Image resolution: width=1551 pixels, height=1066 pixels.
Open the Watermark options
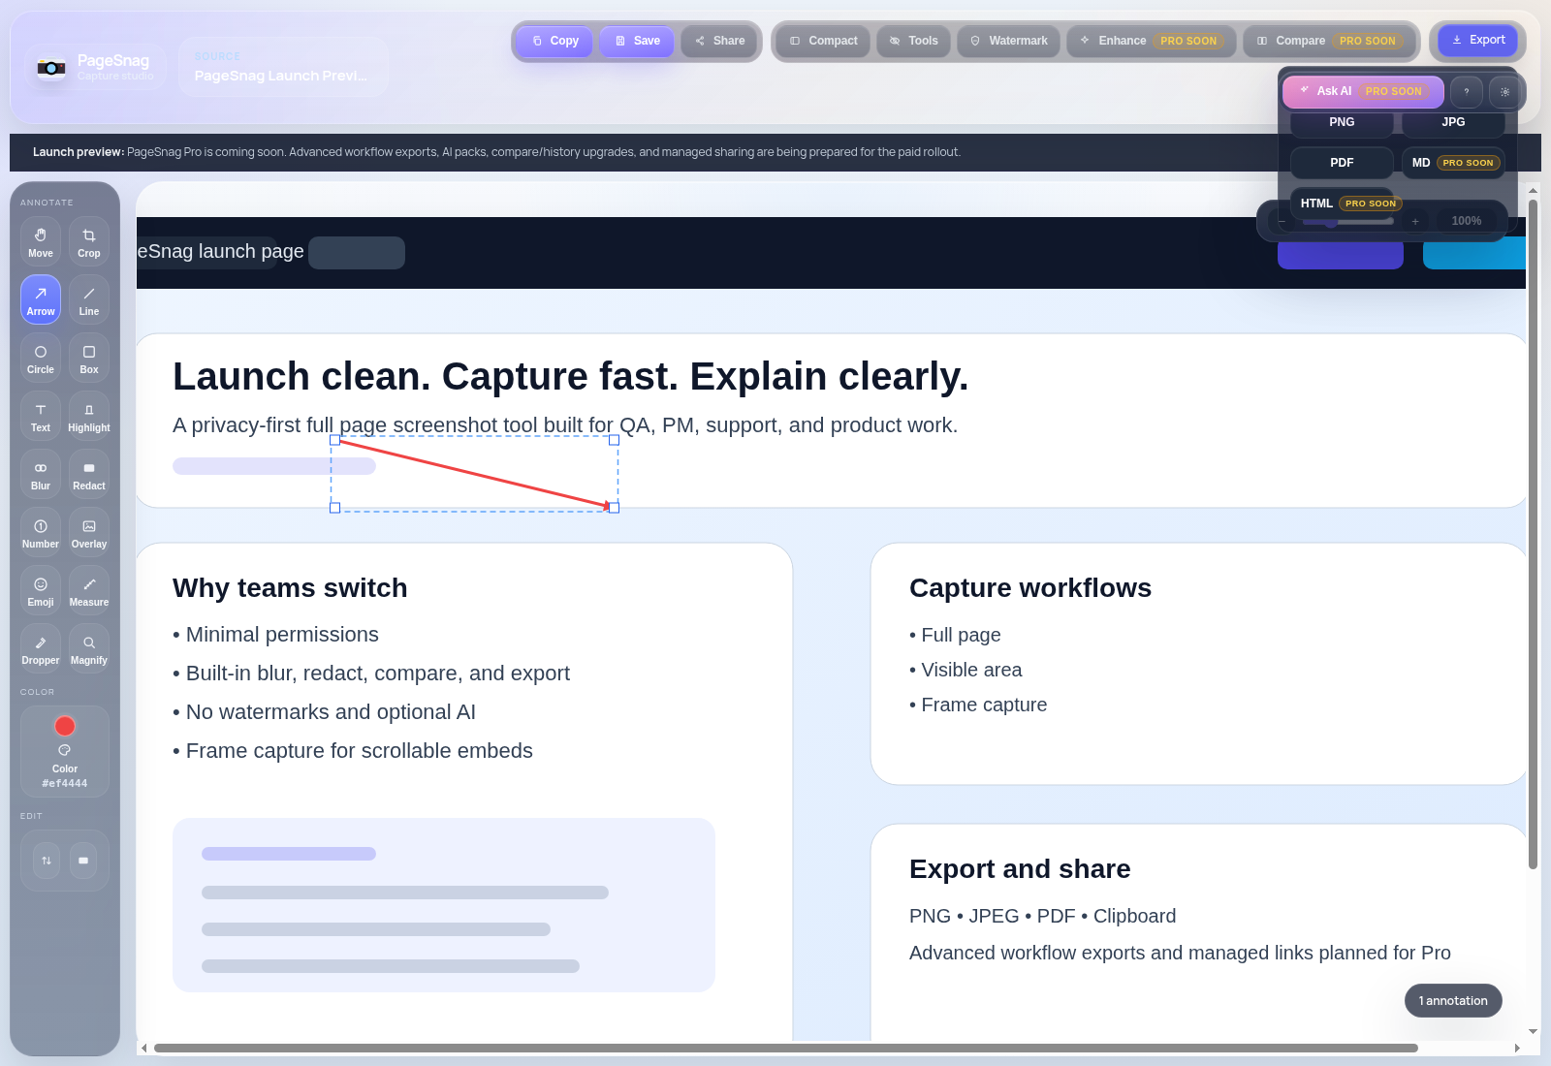(x=1009, y=41)
